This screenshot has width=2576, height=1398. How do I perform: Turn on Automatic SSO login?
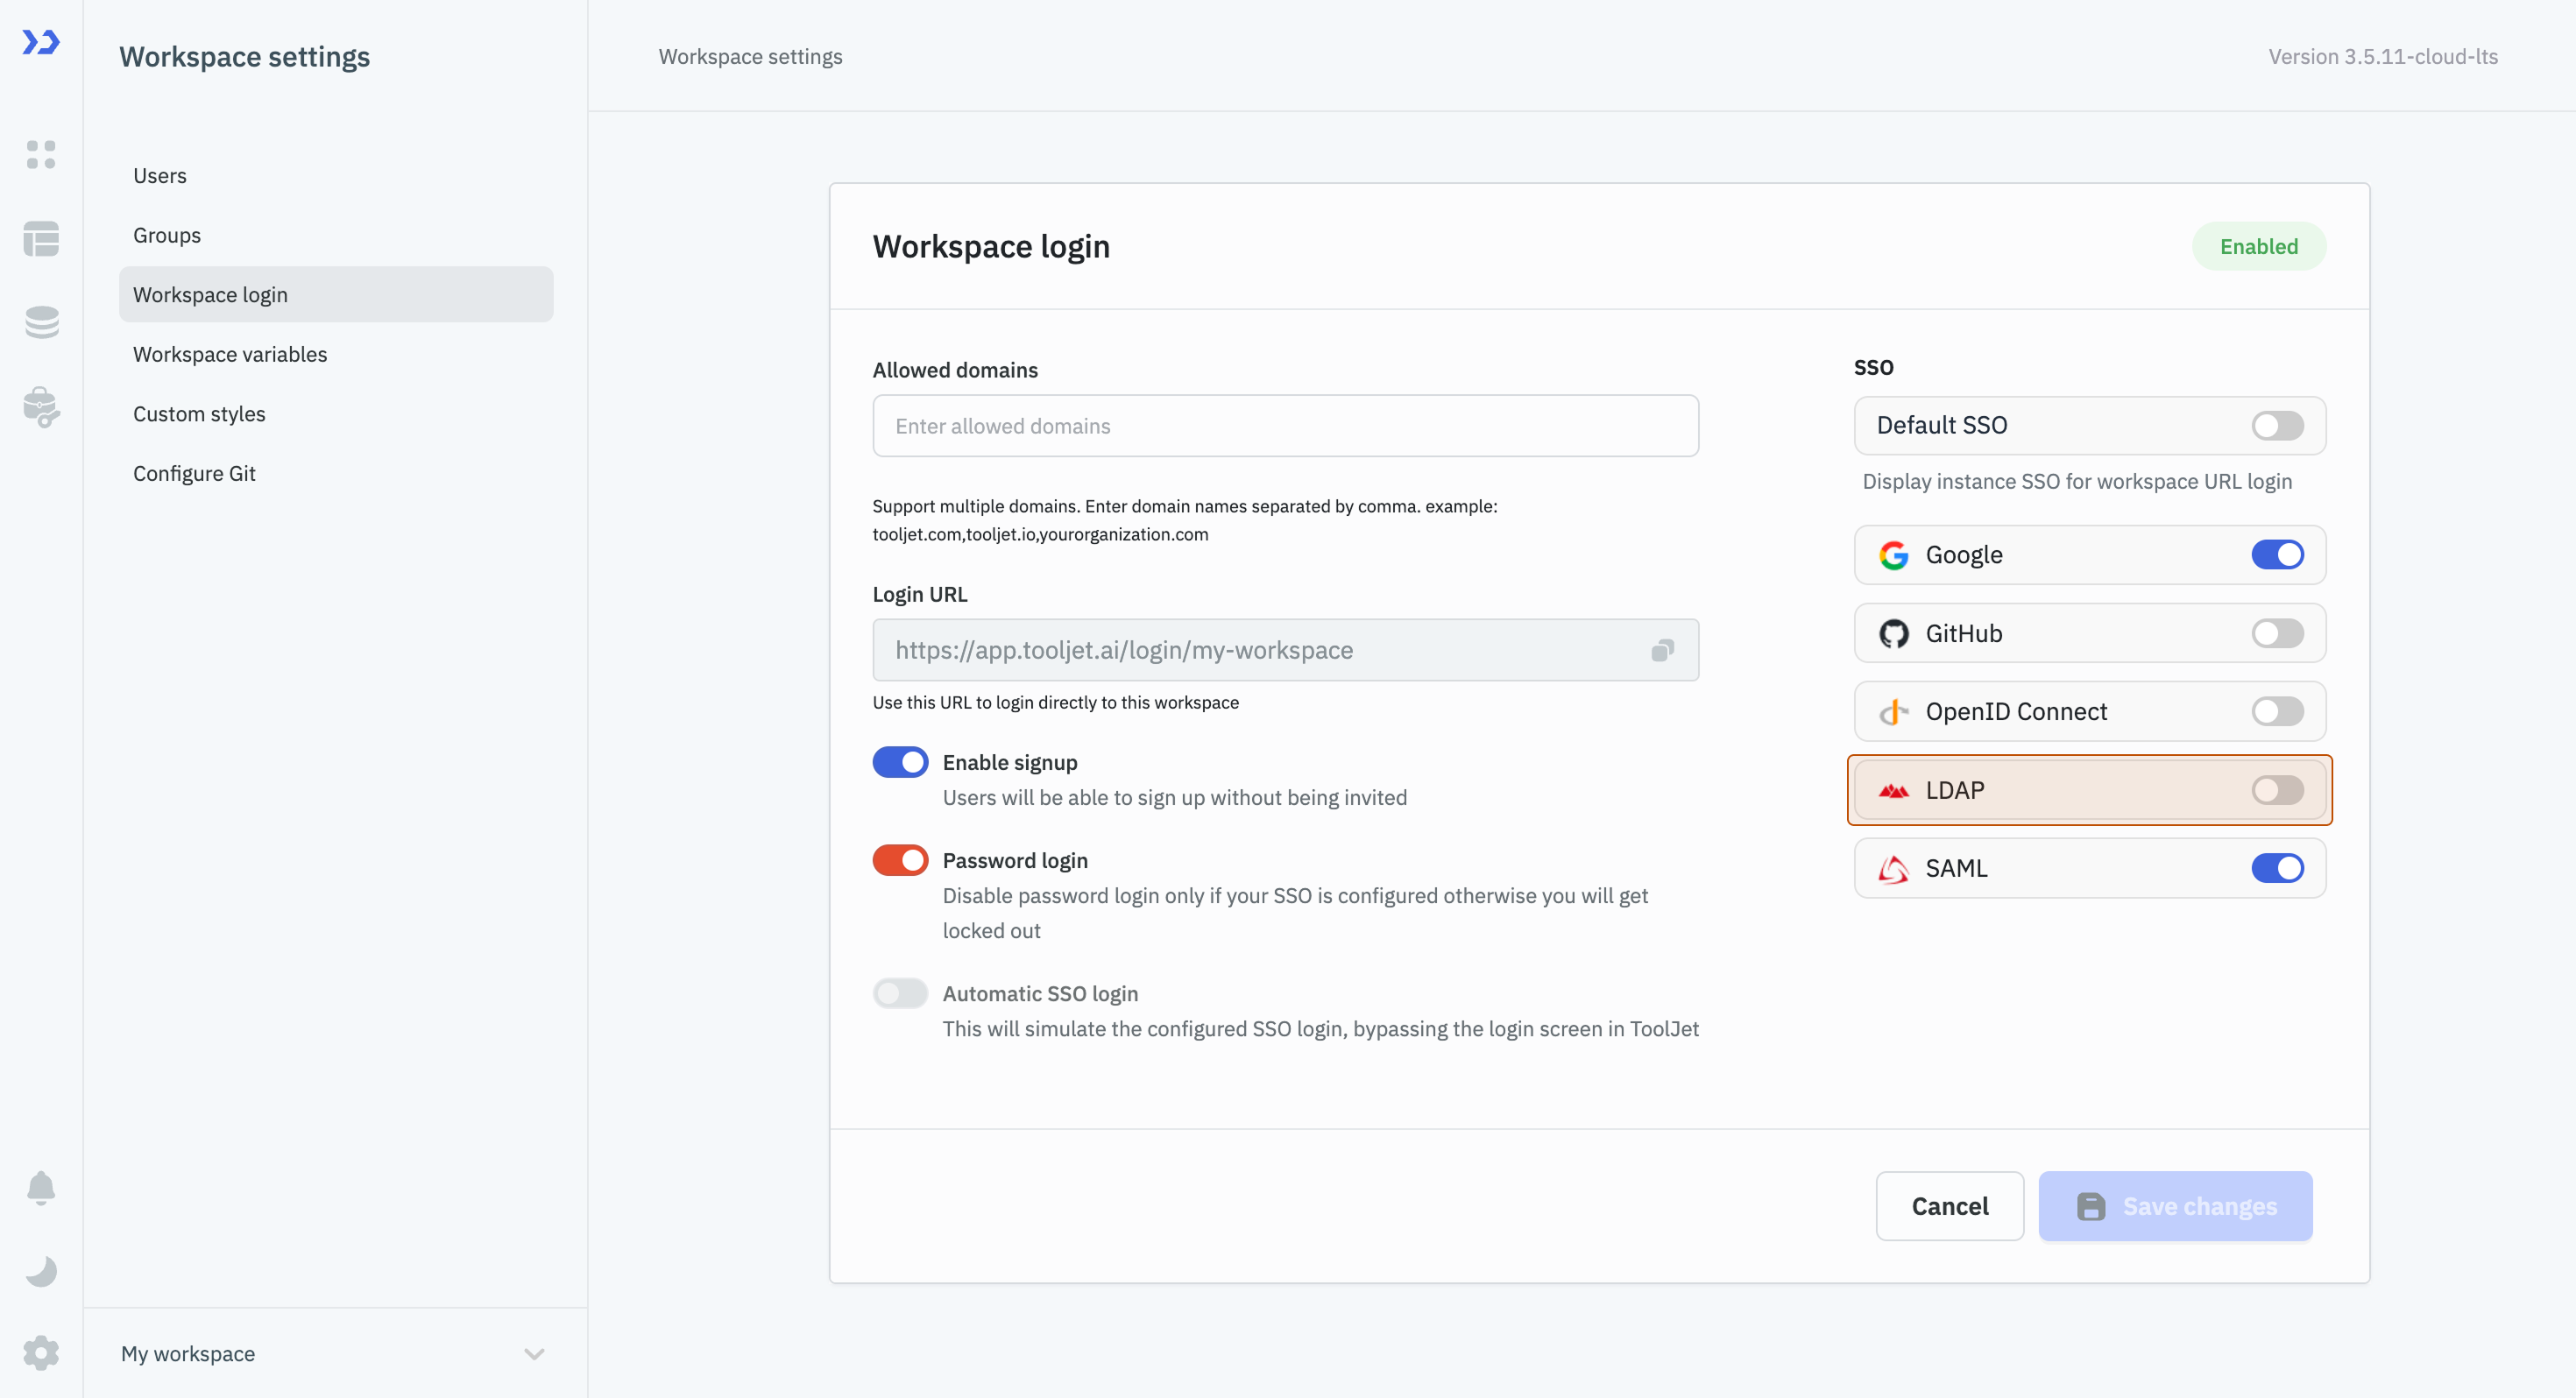[900, 993]
